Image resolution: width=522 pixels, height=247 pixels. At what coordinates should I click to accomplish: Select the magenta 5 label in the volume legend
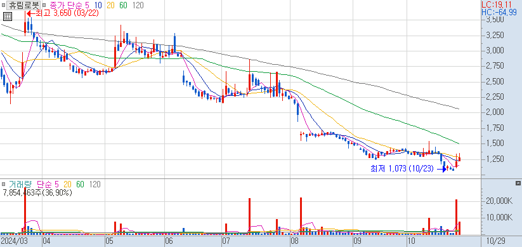tap(56, 184)
